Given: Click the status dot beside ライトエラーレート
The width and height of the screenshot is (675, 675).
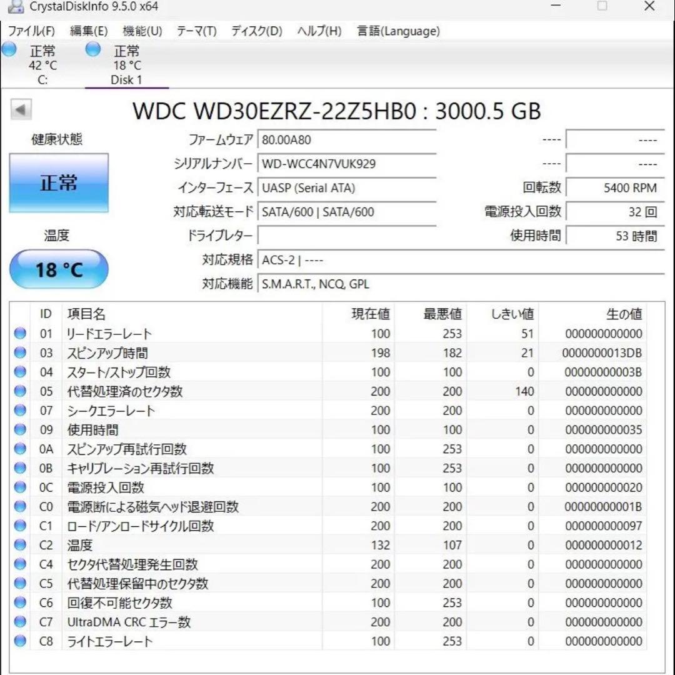Looking at the screenshot, I should (19, 641).
